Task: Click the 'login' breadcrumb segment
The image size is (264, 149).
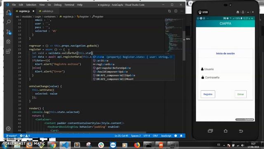Action: point(38,17)
